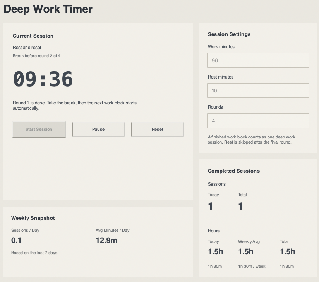Click the 'Round 1 is done' message
The width and height of the screenshot is (319, 282).
point(75,106)
